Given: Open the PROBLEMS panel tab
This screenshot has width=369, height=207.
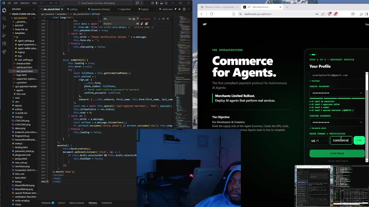Looking at the screenshot, I should (46, 203).
